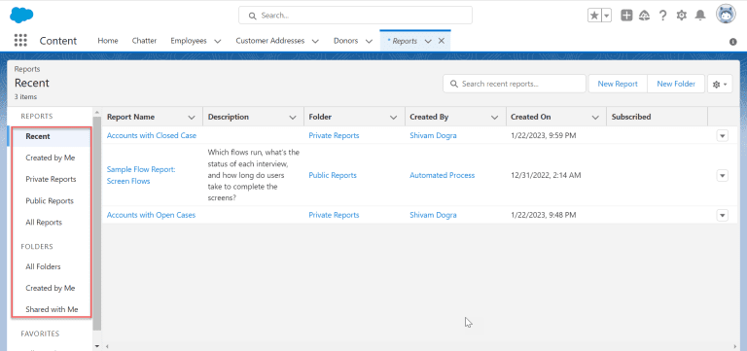The image size is (747, 351).
Task: Click the Salesforce cloud logo
Action: coord(21,16)
